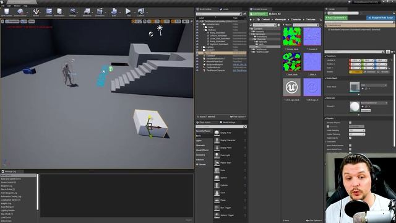
Task: Switch to the Place Actors tab
Action: click(205, 123)
